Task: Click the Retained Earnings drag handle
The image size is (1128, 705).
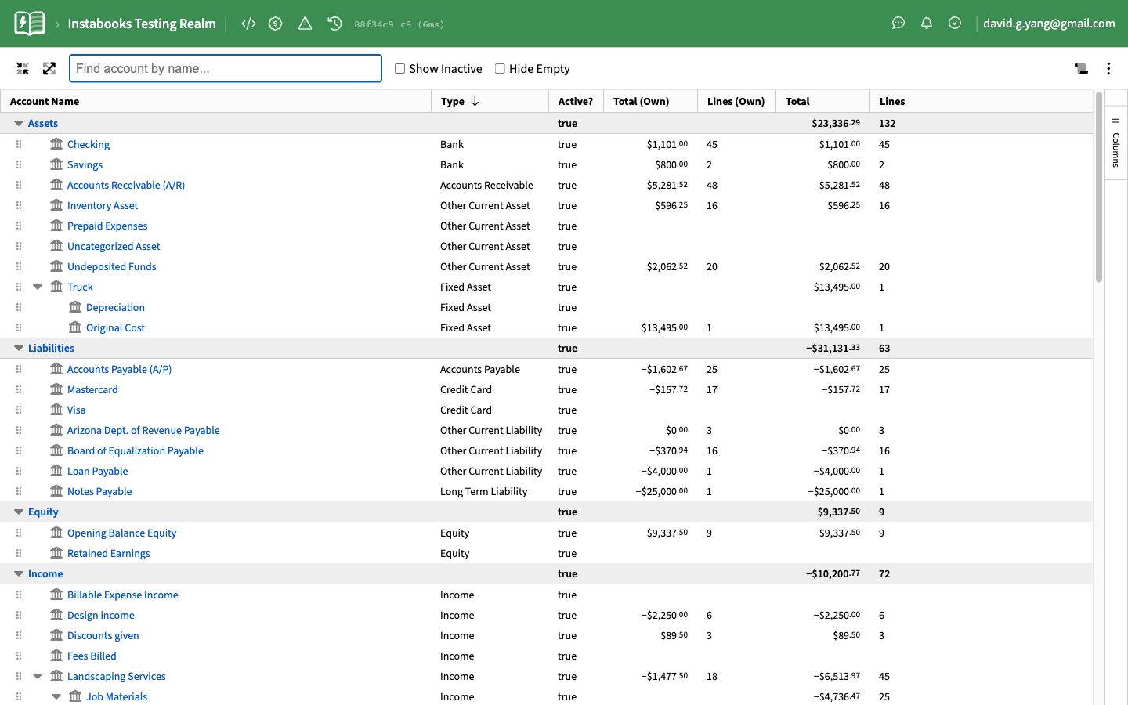Action: pyautogui.click(x=19, y=553)
